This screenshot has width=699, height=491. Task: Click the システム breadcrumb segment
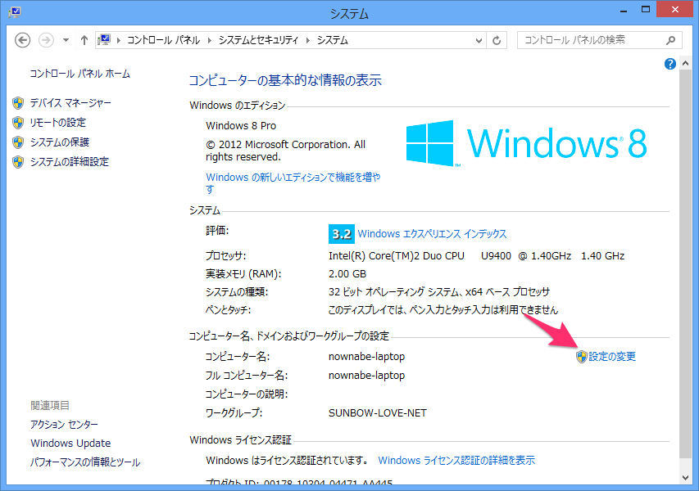(332, 40)
